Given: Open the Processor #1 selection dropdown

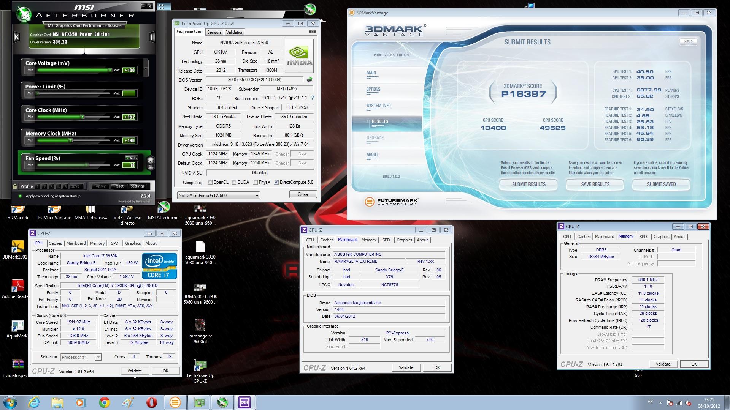Looking at the screenshot, I should (81, 357).
